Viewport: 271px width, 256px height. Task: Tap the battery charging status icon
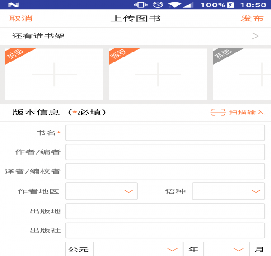(230, 5)
